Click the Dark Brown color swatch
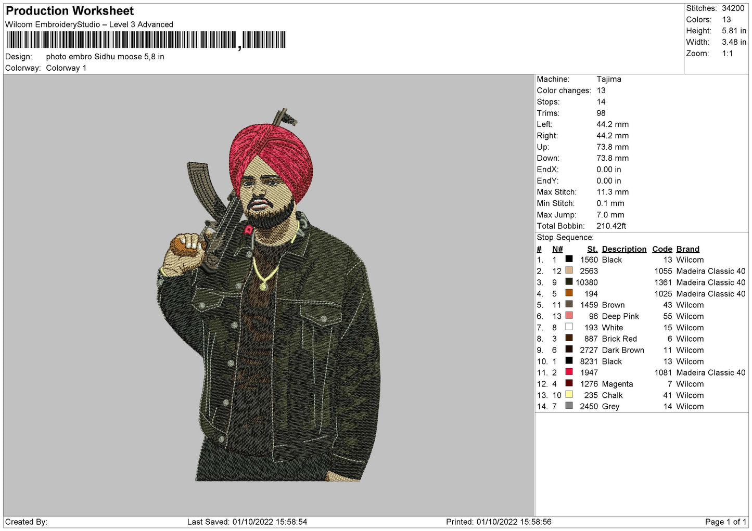This screenshot has width=752, height=531. pyautogui.click(x=569, y=349)
